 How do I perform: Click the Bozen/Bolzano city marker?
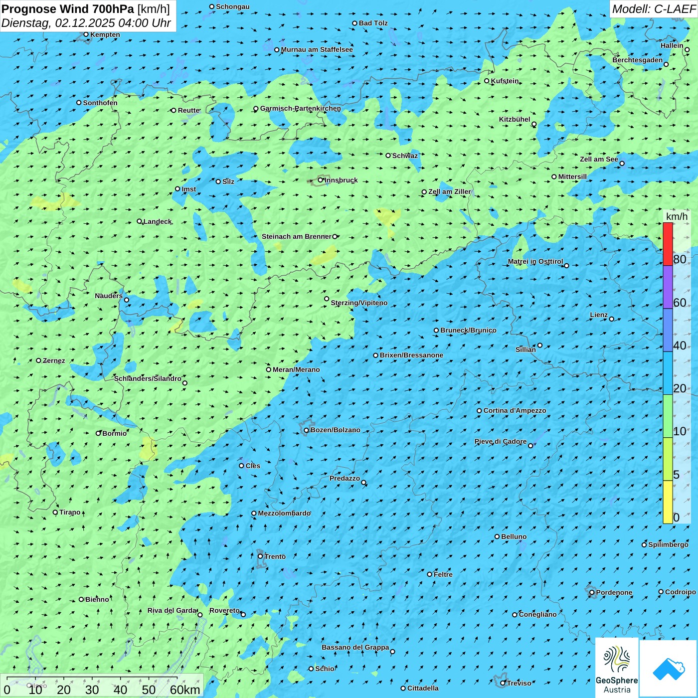[x=307, y=430]
